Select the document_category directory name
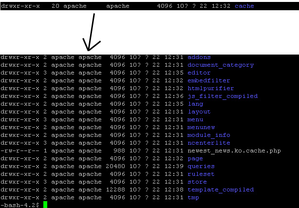This screenshot has width=299, height=208. [220, 65]
